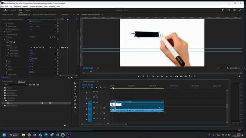Create a 4-point polygon mask for Crop

point(11,42)
